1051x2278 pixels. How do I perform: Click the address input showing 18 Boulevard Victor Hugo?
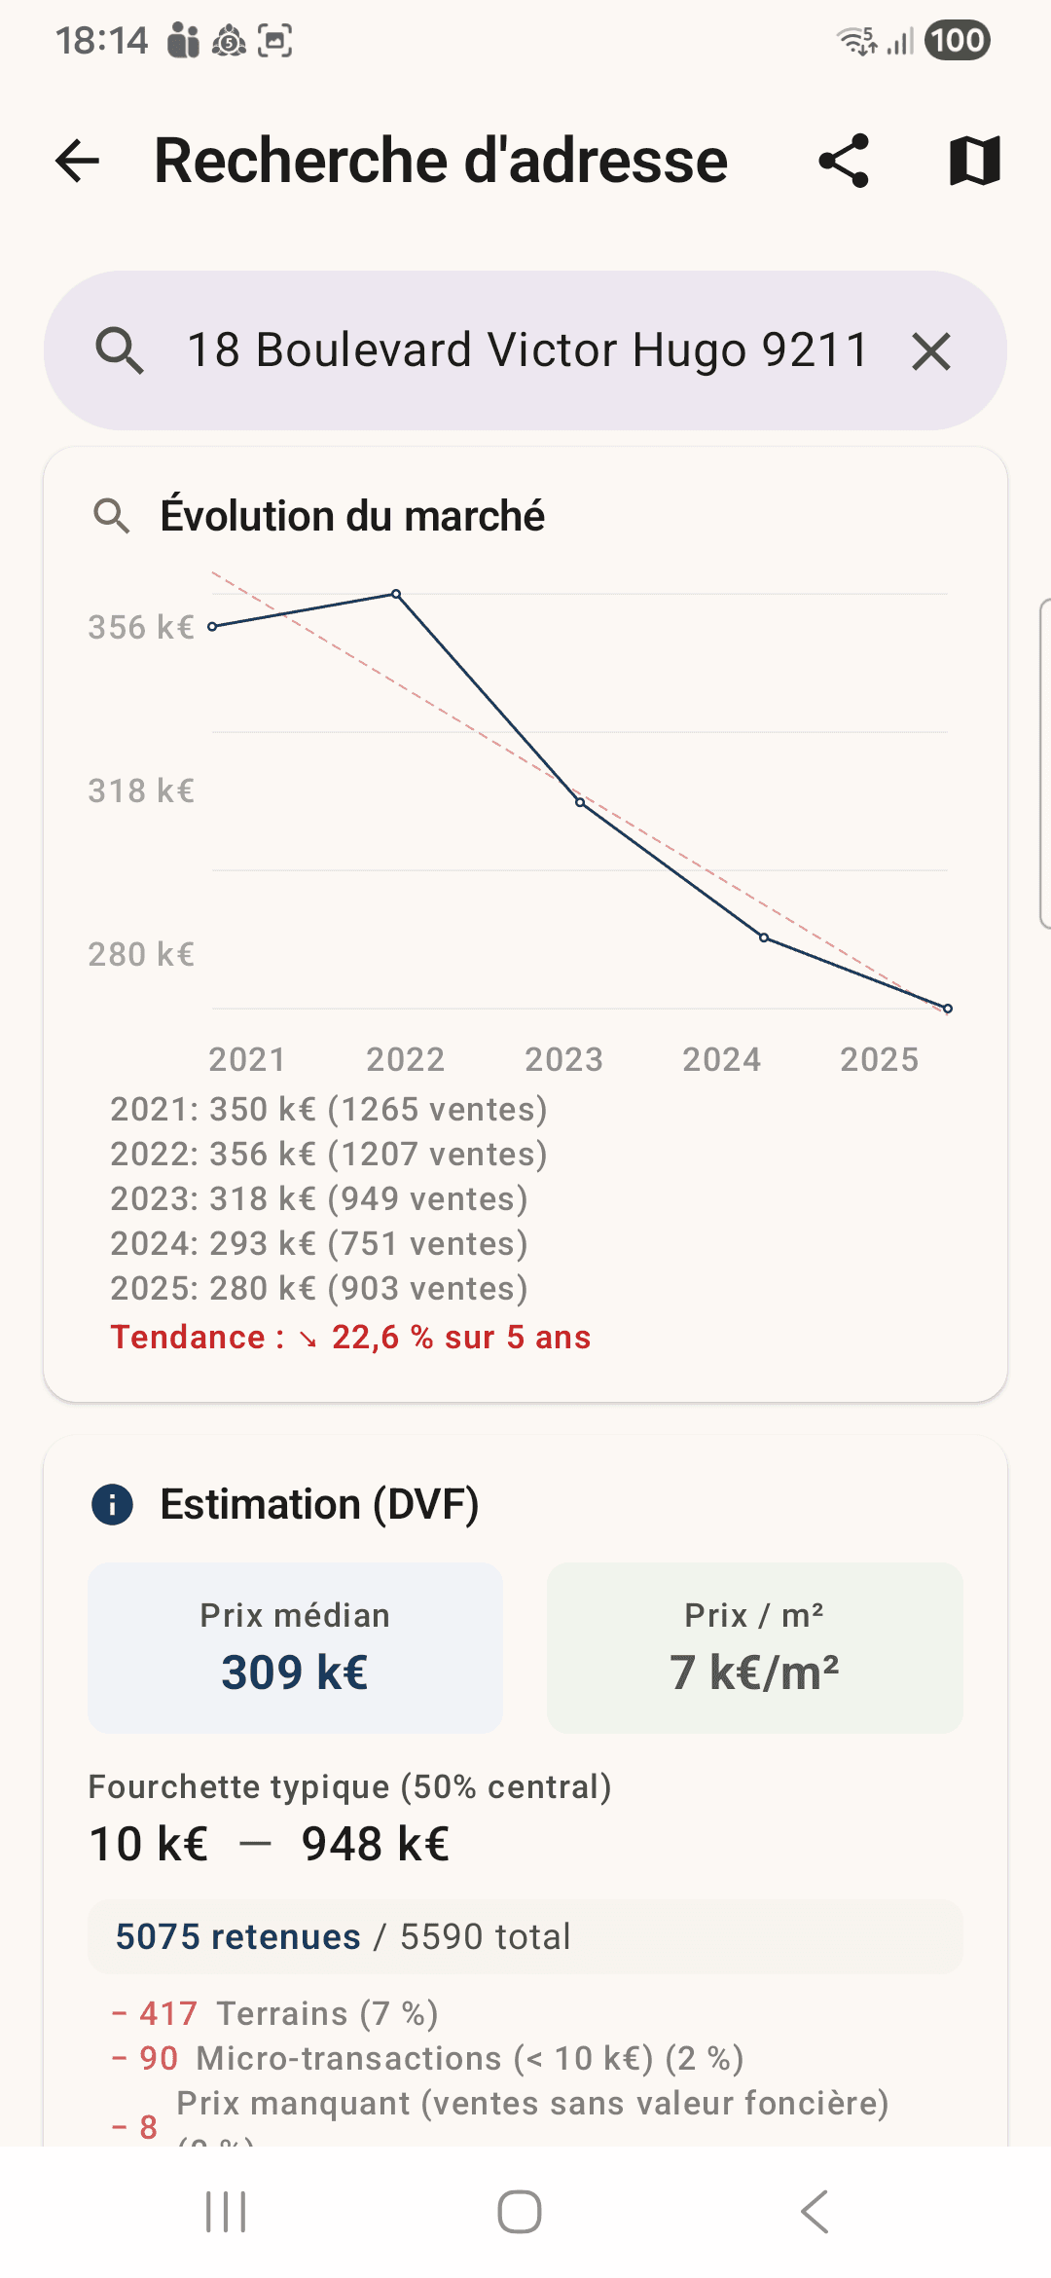coord(527,350)
